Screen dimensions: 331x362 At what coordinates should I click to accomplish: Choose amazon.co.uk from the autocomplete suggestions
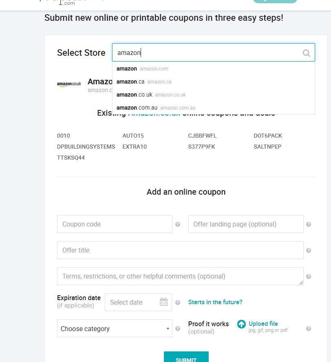[x=213, y=94]
